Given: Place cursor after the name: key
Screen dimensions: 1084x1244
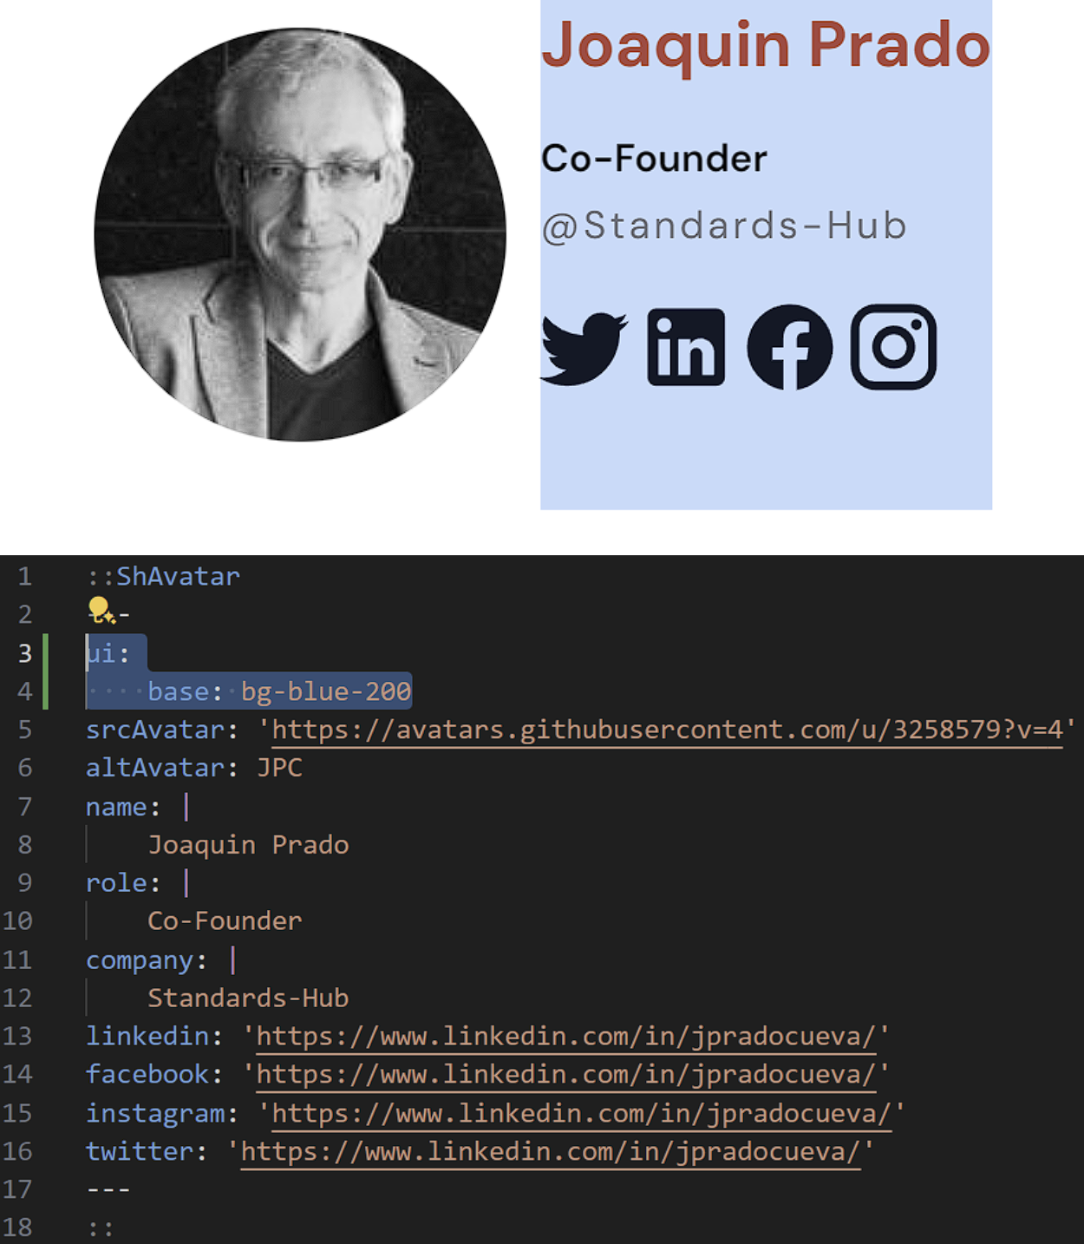Looking at the screenshot, I should coord(161,807).
